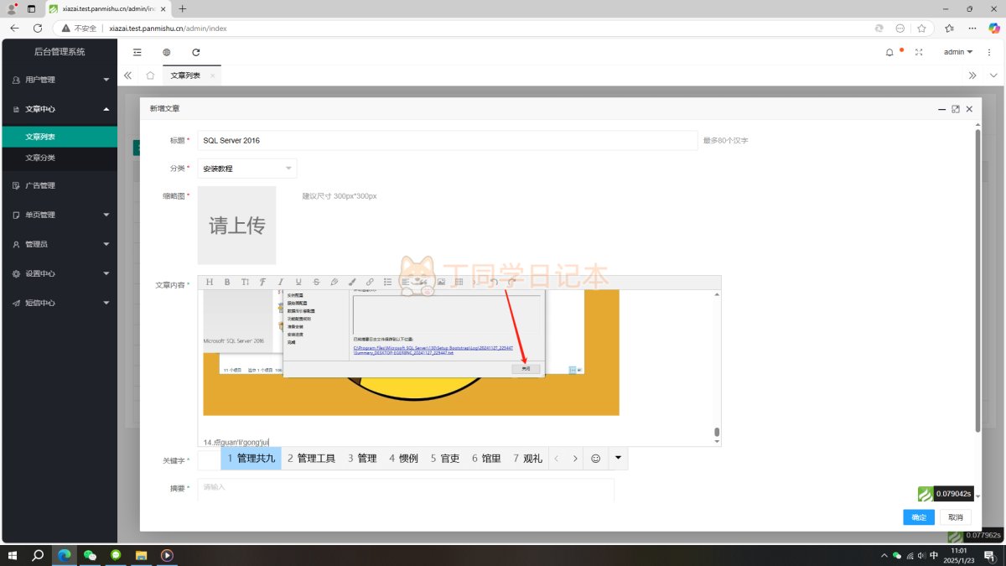Toggle the sidebar collapse icon

pos(137,52)
